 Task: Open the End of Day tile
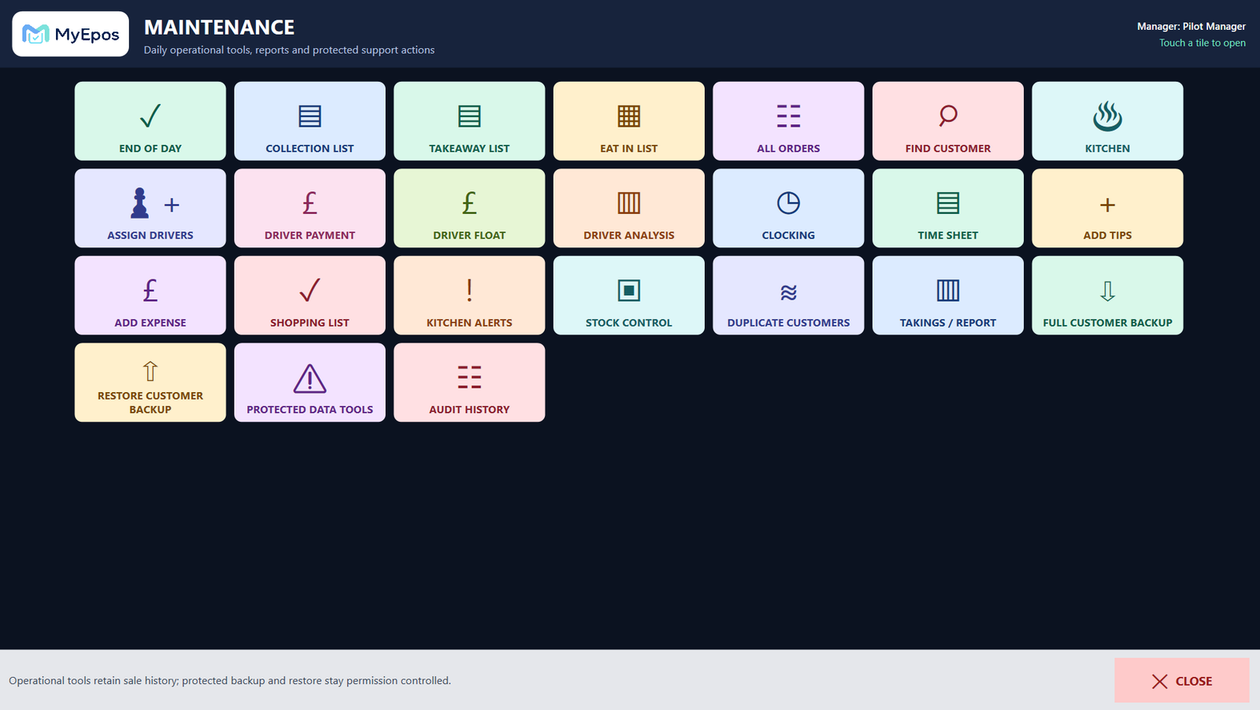click(x=150, y=121)
